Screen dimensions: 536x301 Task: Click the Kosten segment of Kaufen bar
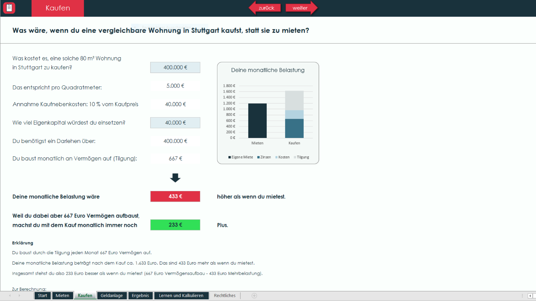(294, 115)
